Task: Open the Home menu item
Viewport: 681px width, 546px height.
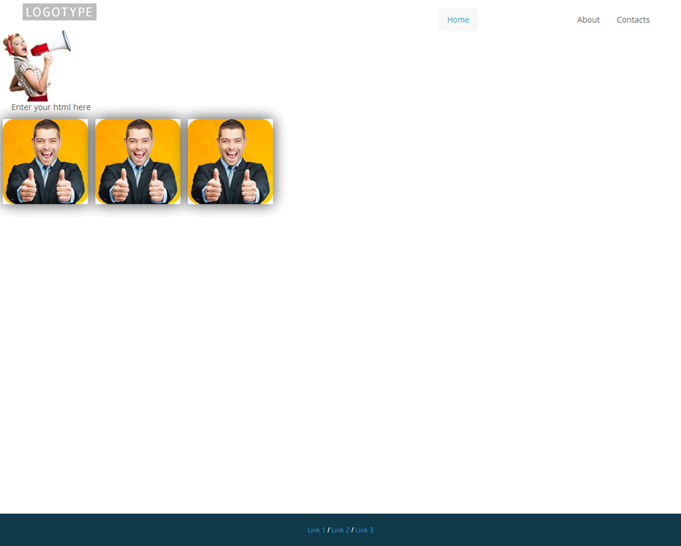Action: 458,20
